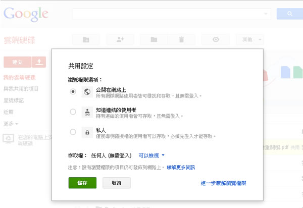Open the search options dropdown arrow

(x=266, y=14)
